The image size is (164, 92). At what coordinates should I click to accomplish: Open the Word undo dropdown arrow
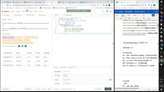pyautogui.click(x=118, y=18)
